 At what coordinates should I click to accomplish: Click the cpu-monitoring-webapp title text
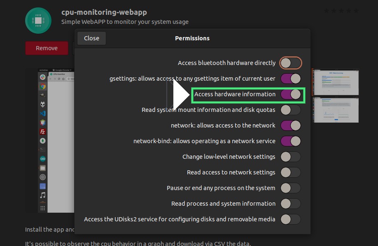point(104,12)
